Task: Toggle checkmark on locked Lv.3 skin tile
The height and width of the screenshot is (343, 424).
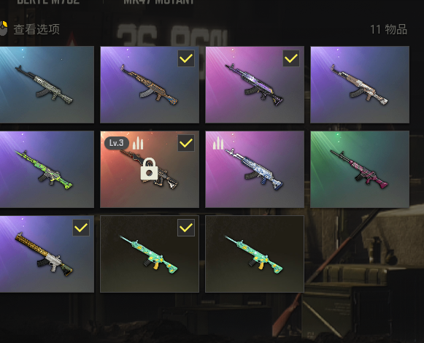Action: (x=186, y=143)
